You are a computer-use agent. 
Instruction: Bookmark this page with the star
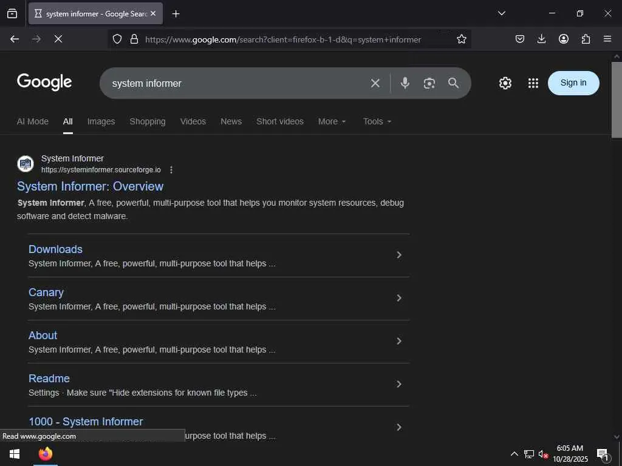[462, 39]
